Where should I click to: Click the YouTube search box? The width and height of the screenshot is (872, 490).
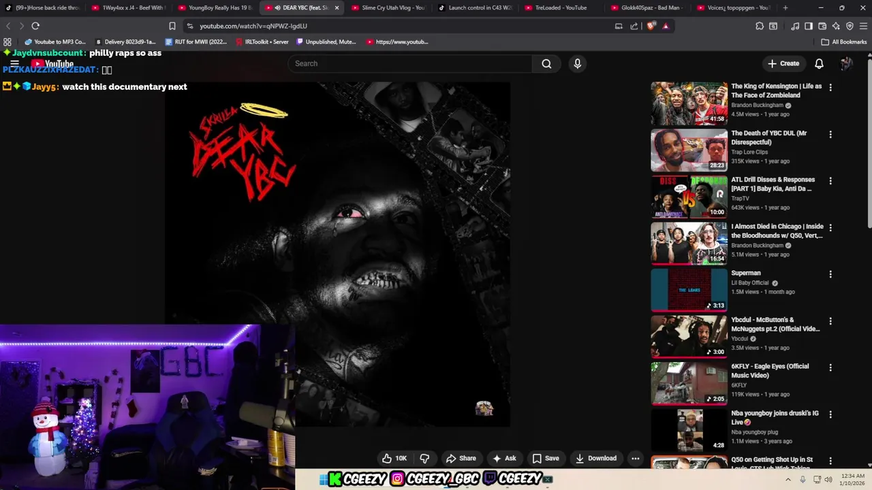(x=409, y=63)
